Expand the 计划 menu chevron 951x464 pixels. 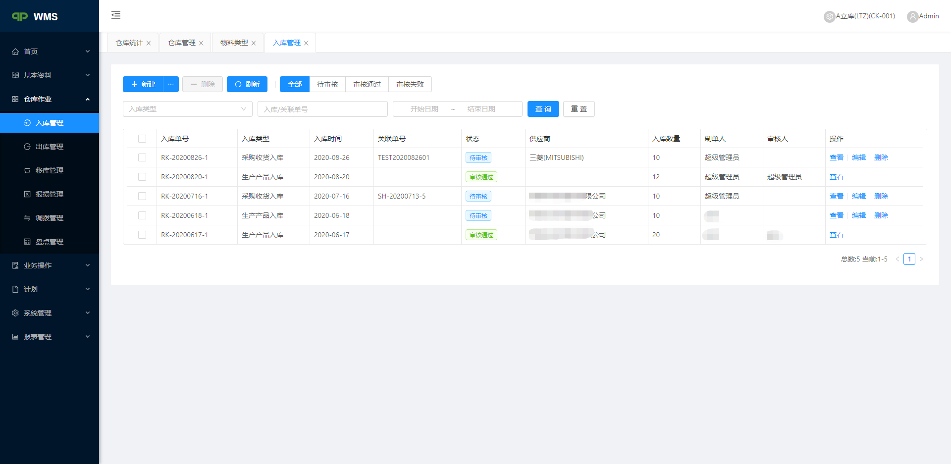pos(88,289)
